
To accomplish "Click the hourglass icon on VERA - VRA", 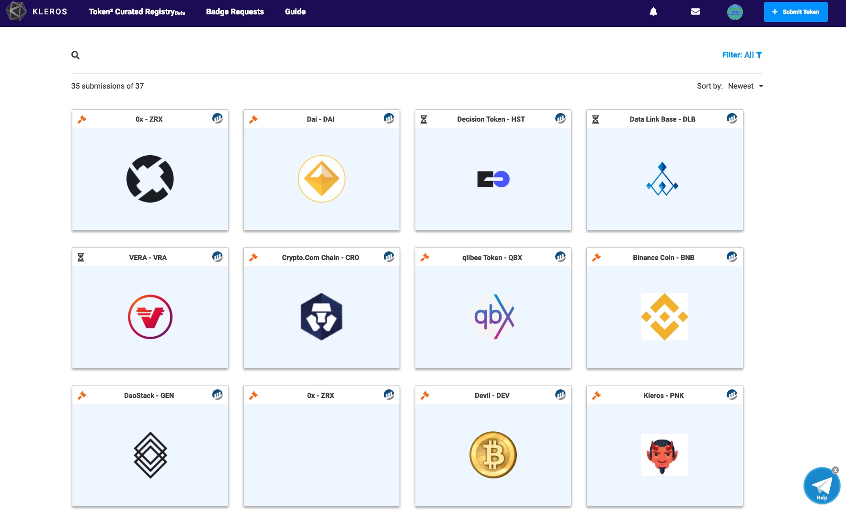I will click(80, 258).
